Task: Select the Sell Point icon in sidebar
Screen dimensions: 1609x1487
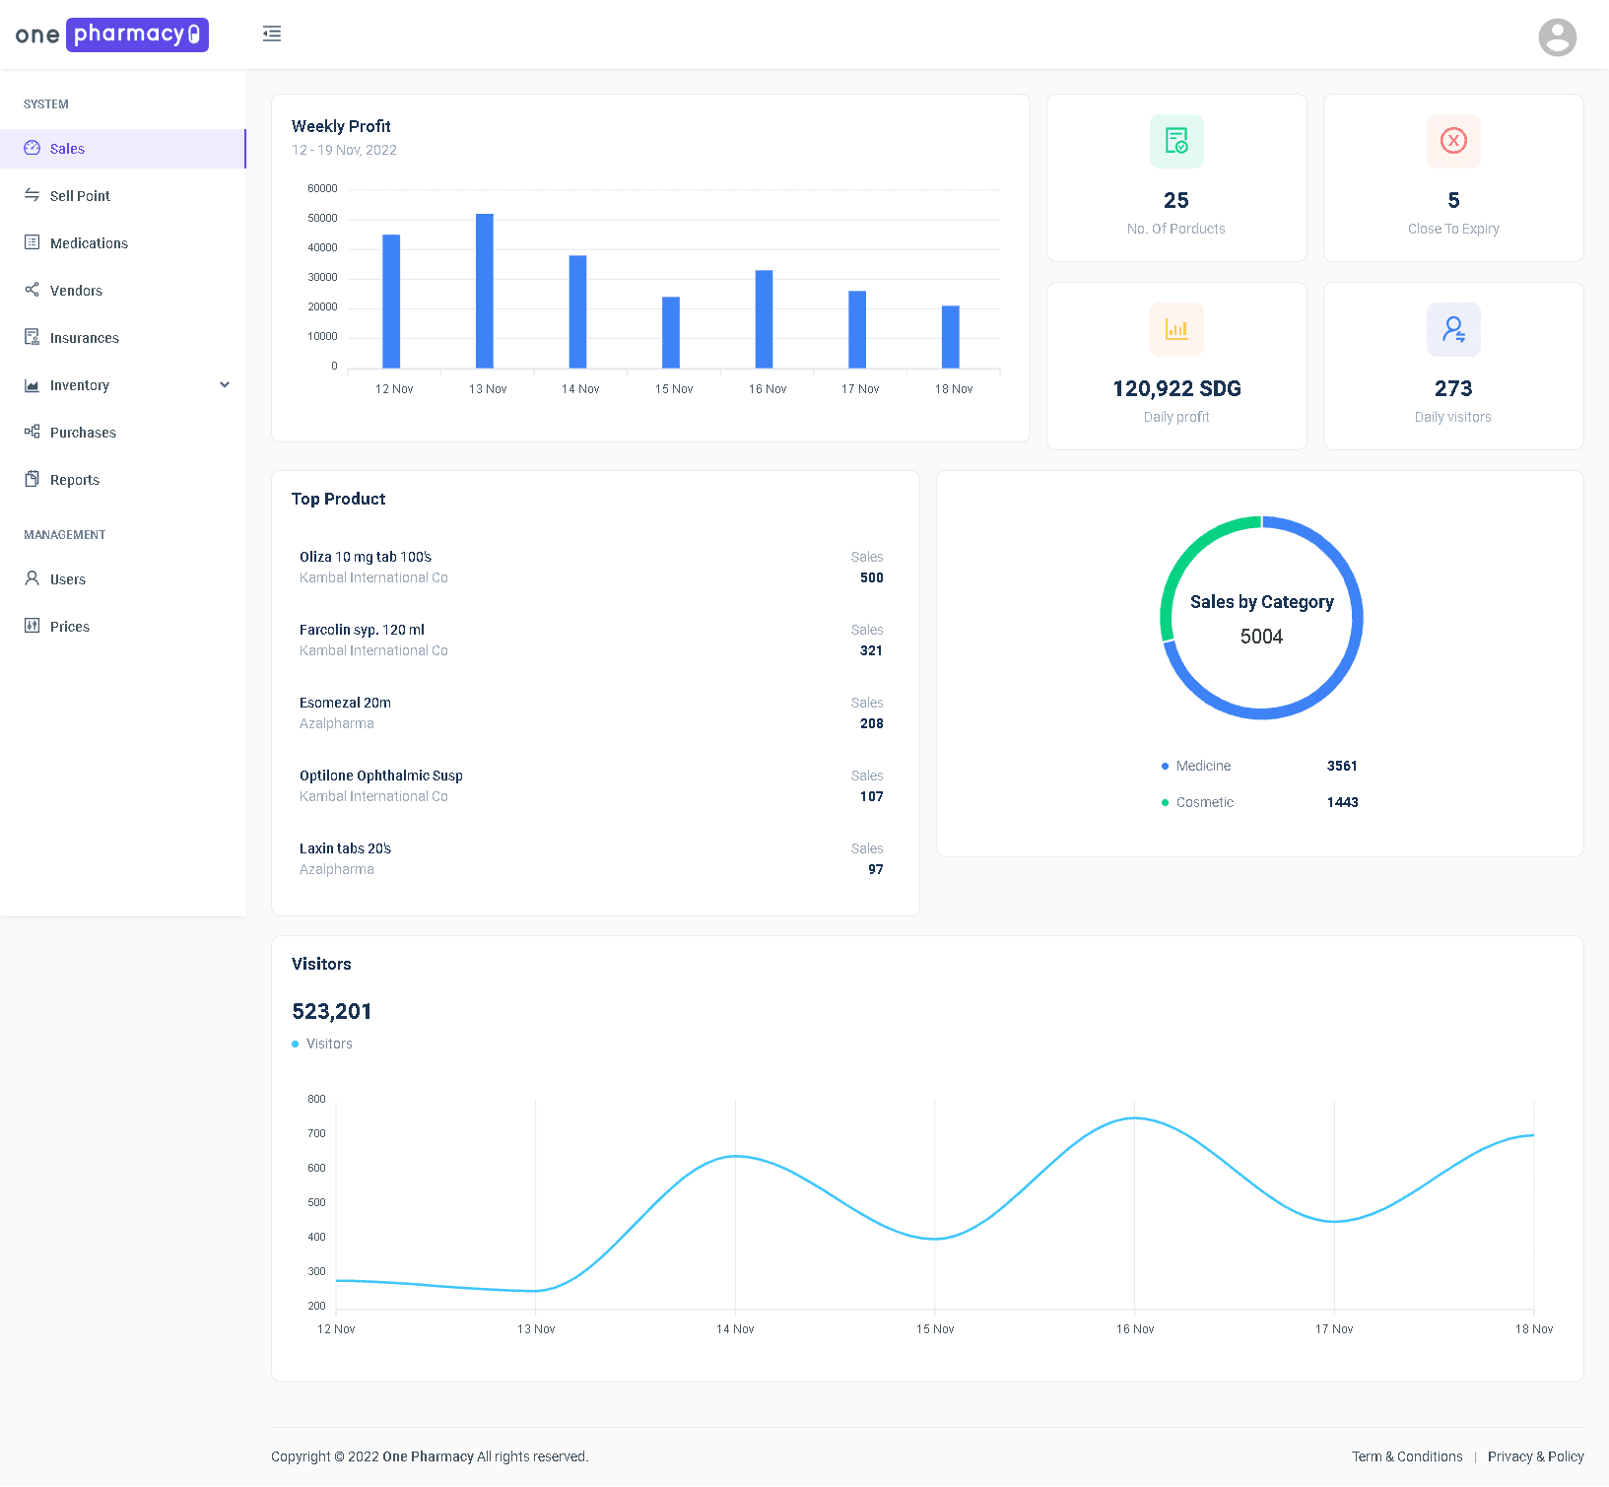Action: pyautogui.click(x=33, y=195)
